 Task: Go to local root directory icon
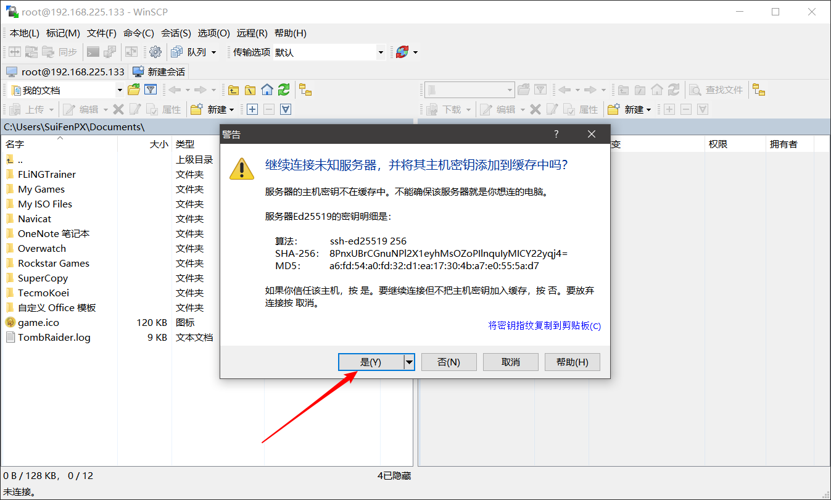pyautogui.click(x=250, y=90)
